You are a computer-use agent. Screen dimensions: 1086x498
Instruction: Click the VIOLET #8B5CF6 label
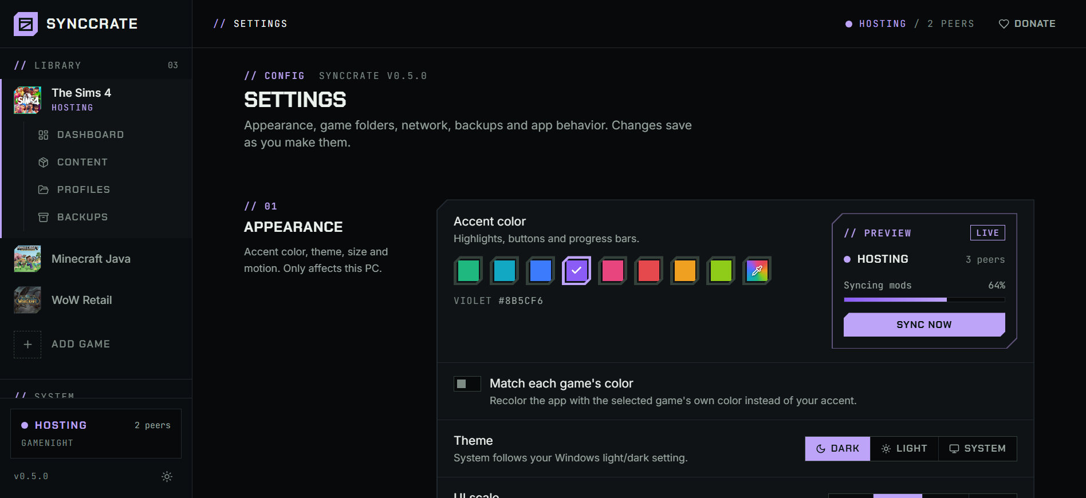click(x=498, y=301)
